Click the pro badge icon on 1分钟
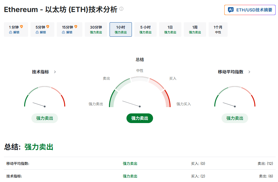 coord(21,27)
